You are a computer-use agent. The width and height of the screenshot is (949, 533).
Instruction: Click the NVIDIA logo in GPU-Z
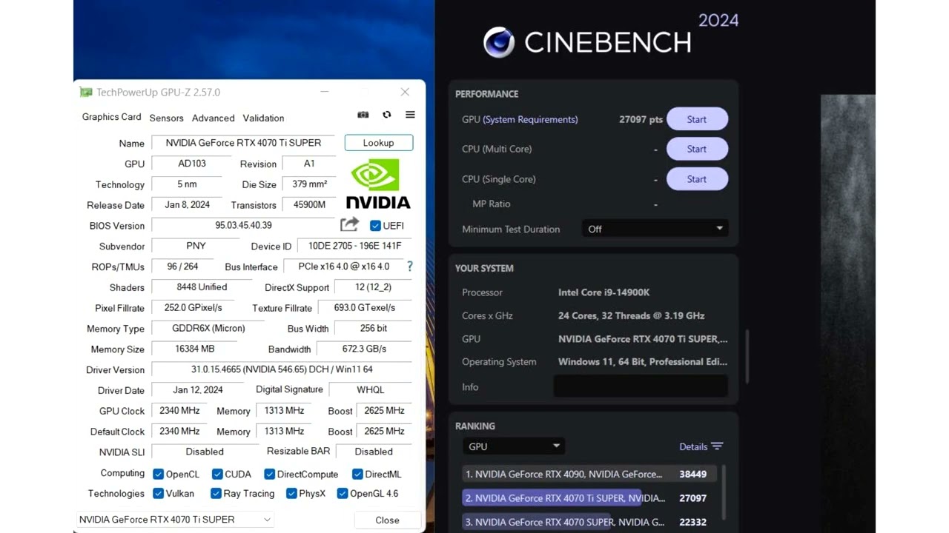click(x=378, y=184)
